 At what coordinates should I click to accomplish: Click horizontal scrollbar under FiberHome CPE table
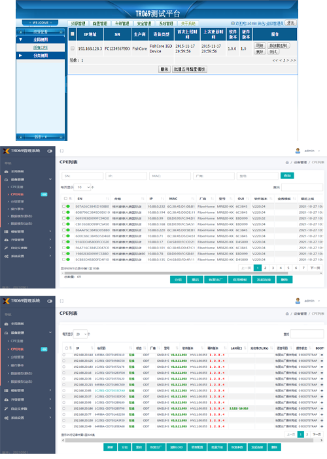(176, 273)
